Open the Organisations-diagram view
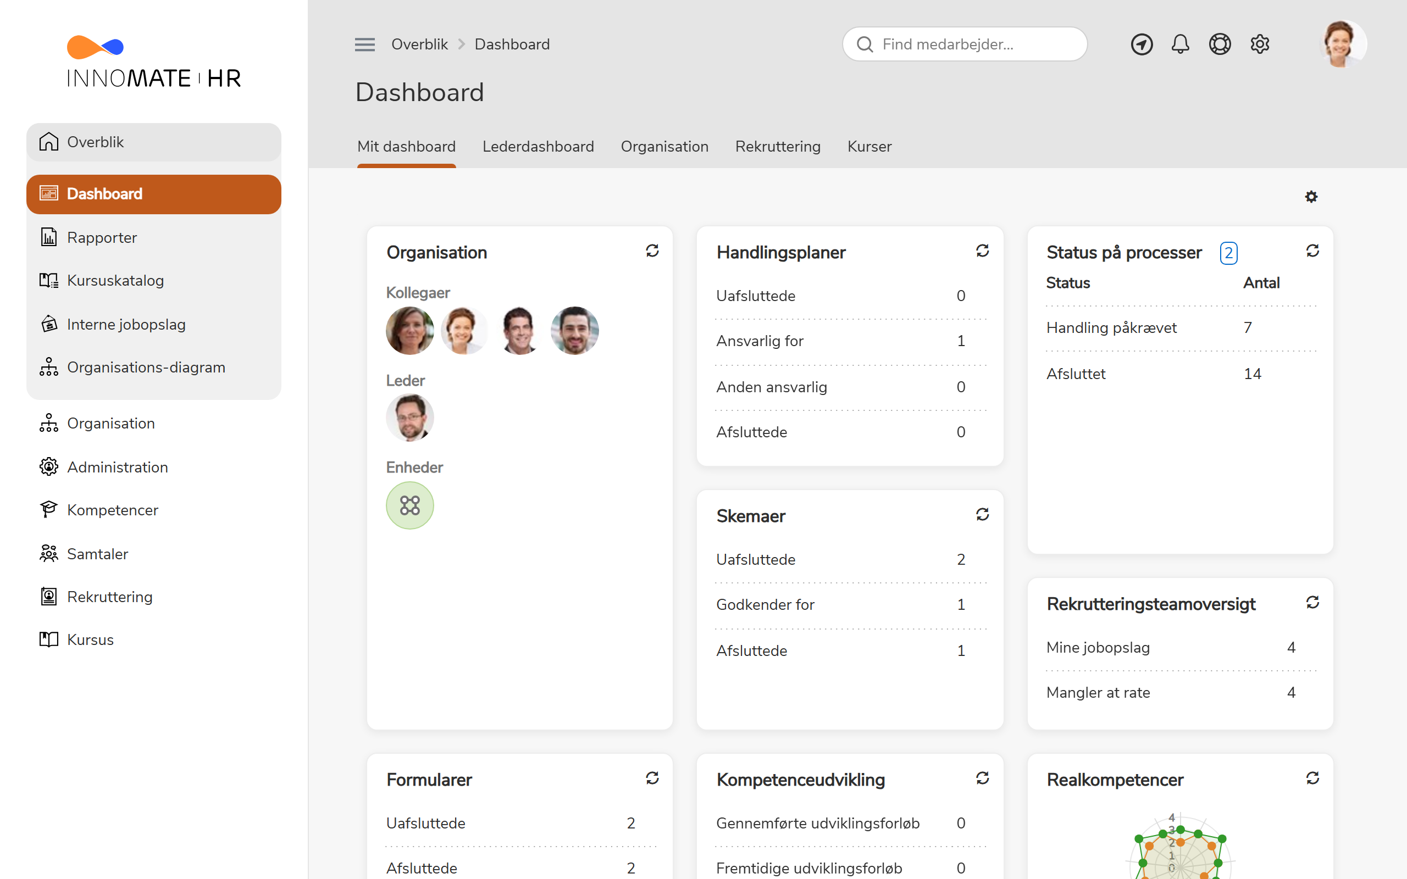Image resolution: width=1407 pixels, height=879 pixels. click(146, 367)
